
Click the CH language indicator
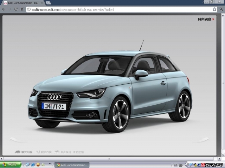pyautogui.click(x=176, y=165)
